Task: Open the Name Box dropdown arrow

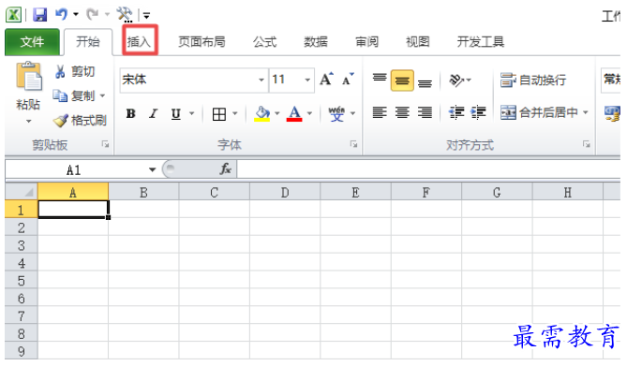Action: tap(152, 170)
